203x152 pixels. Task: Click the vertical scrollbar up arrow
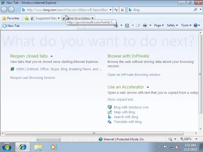tap(200, 33)
